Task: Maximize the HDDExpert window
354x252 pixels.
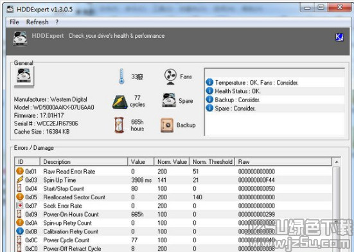Action: tap(321, 8)
